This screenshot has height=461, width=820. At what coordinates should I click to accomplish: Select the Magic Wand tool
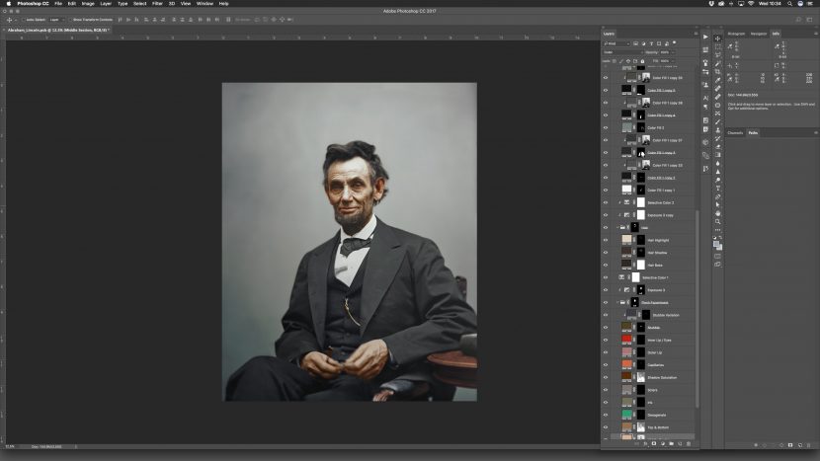[x=717, y=63]
